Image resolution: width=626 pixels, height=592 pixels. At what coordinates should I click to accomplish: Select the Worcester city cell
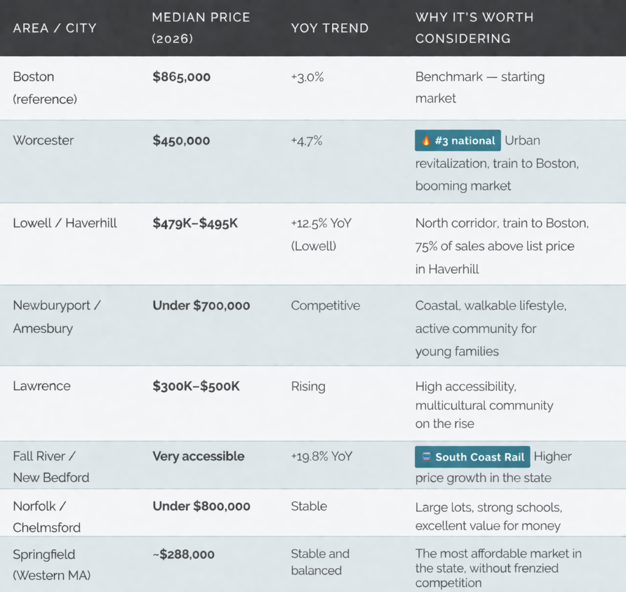43,140
